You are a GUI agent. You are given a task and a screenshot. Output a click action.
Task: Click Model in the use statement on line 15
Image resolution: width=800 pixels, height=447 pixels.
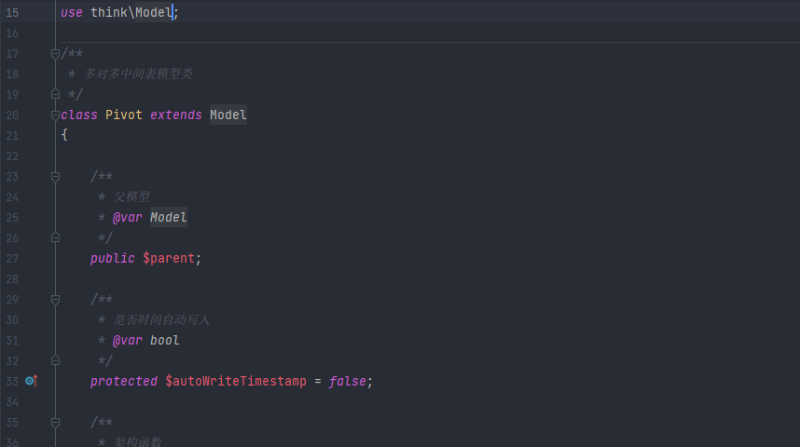(153, 13)
